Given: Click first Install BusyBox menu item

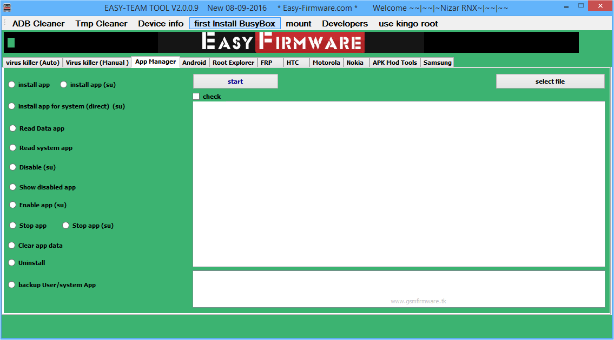Looking at the screenshot, I should 235,23.
